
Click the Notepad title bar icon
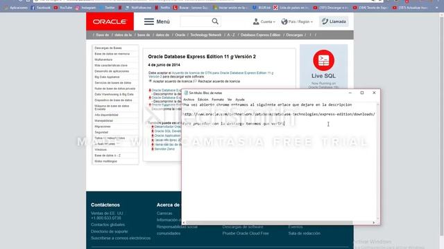pyautogui.click(x=186, y=93)
